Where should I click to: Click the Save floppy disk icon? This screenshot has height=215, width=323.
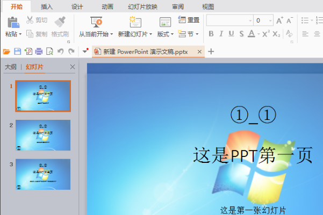(x=18, y=51)
